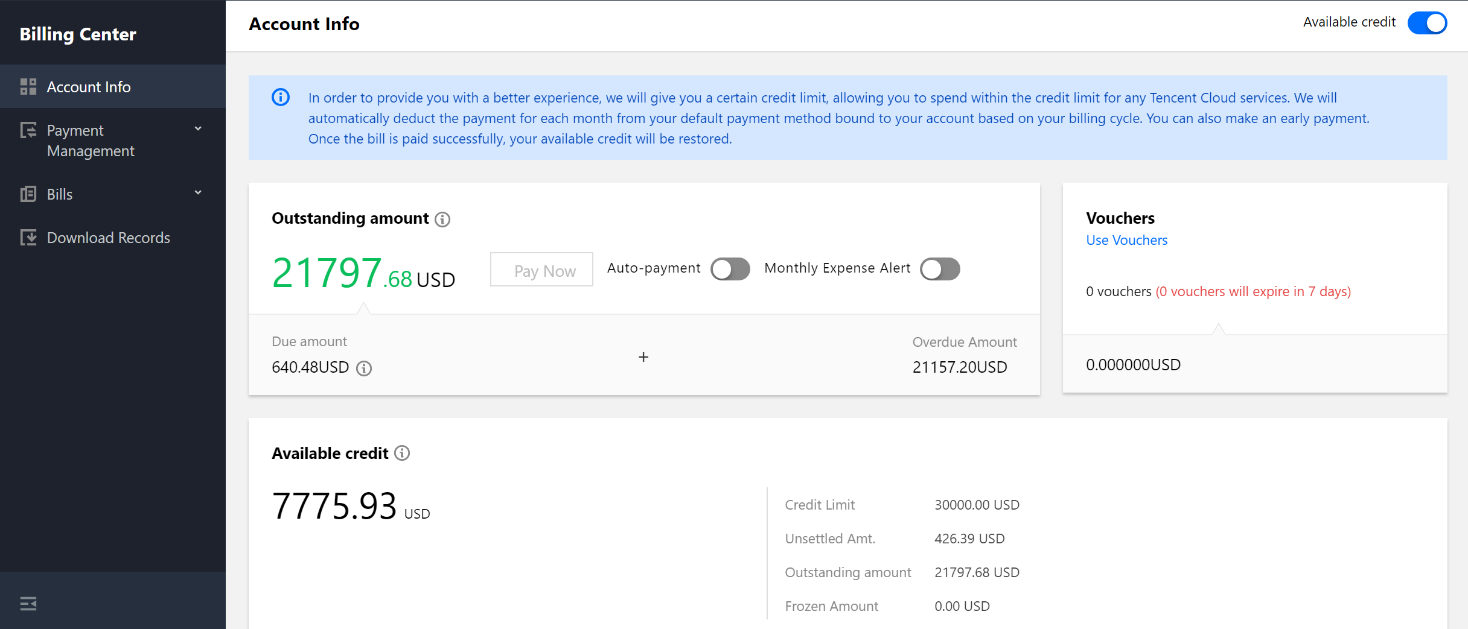
Task: Expand the Bills submenu chevron
Action: tap(198, 193)
